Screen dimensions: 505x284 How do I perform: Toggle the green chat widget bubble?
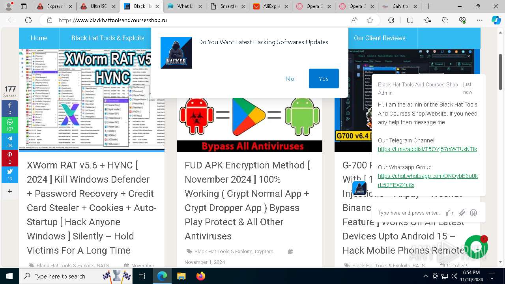(x=476, y=247)
